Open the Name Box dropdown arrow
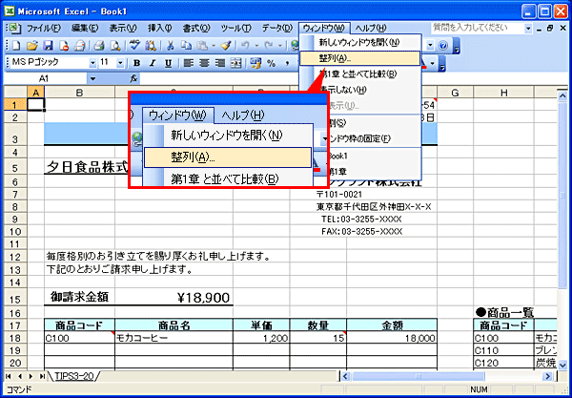 click(x=93, y=78)
